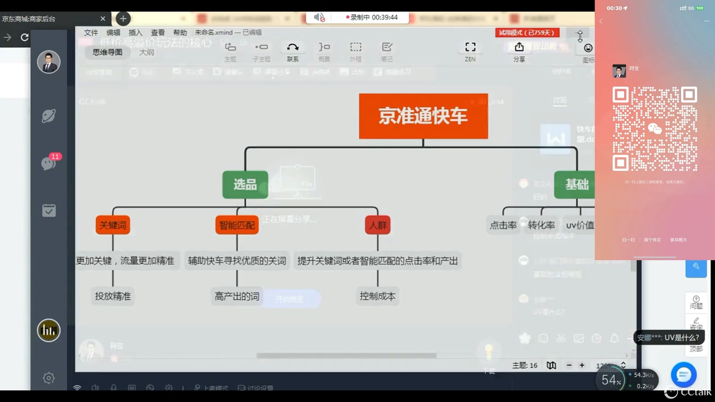The width and height of the screenshot is (715, 402).
Task: Click the 安娜 UV是什么 chat message bubble
Action: 668,338
